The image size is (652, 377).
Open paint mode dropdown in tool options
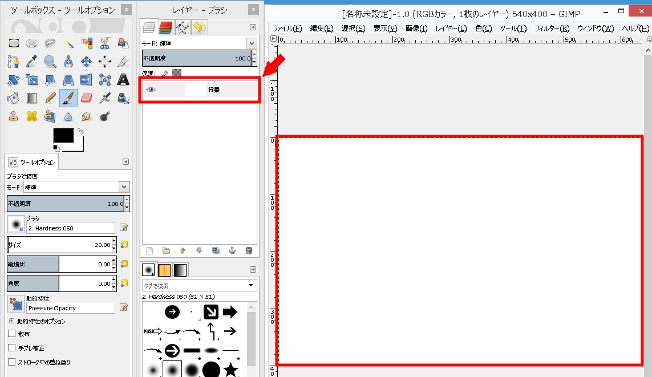coord(124,187)
